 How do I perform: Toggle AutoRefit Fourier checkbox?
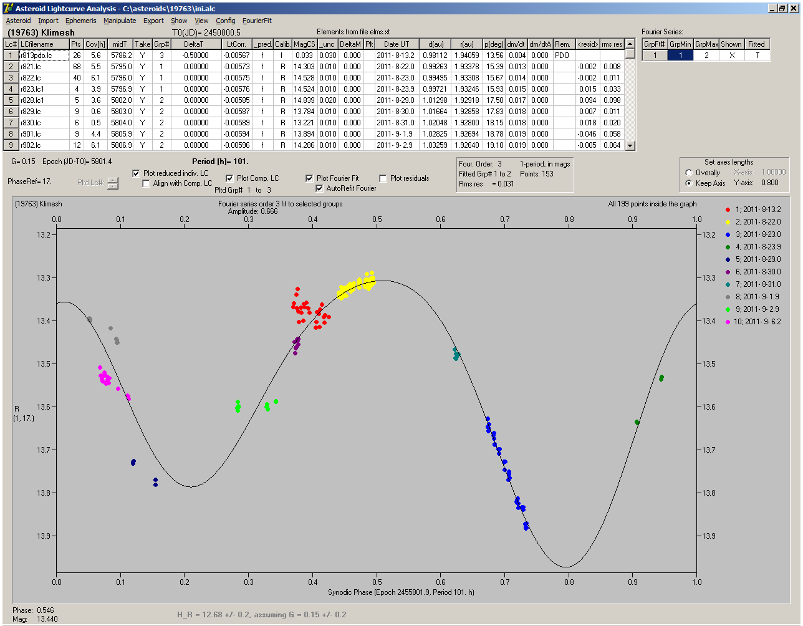[x=319, y=188]
